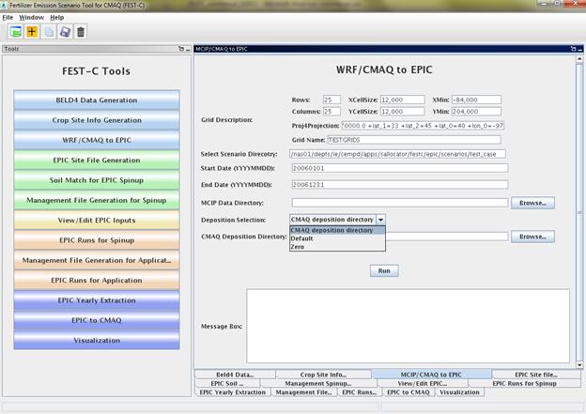The image size is (586, 414).
Task: Open Visualization tool button
Action: (97, 341)
